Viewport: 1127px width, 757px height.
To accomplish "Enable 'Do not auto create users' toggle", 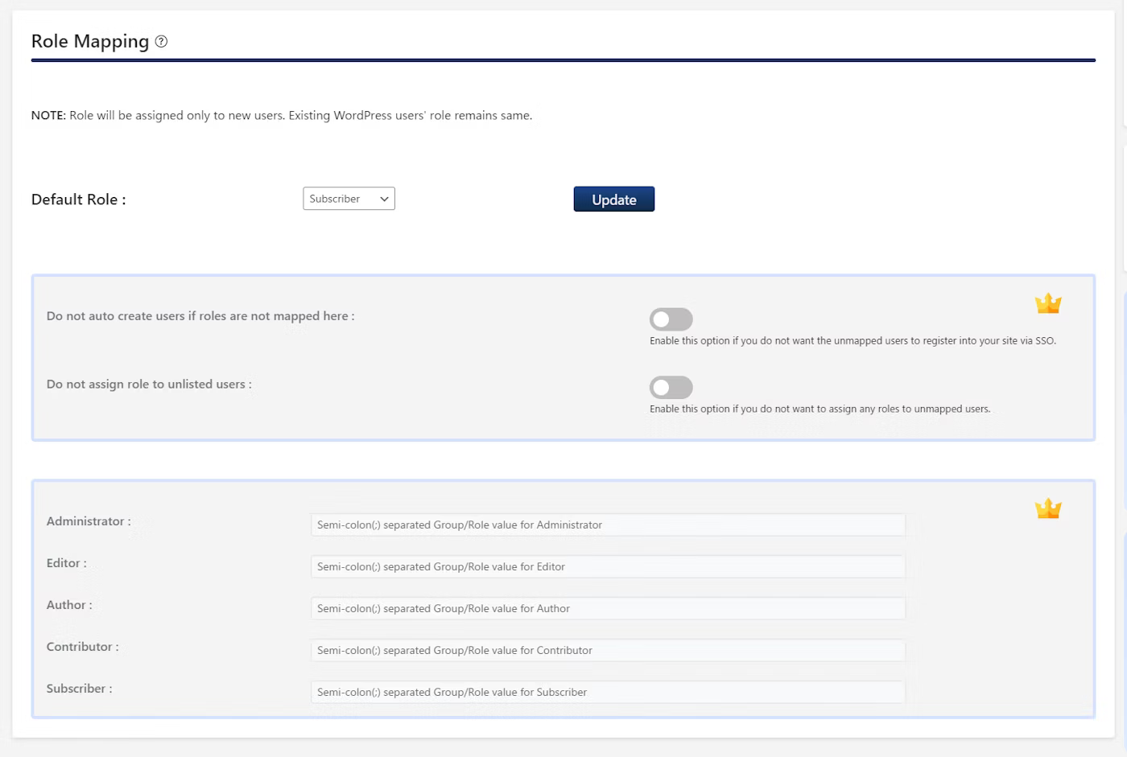I will tap(671, 319).
